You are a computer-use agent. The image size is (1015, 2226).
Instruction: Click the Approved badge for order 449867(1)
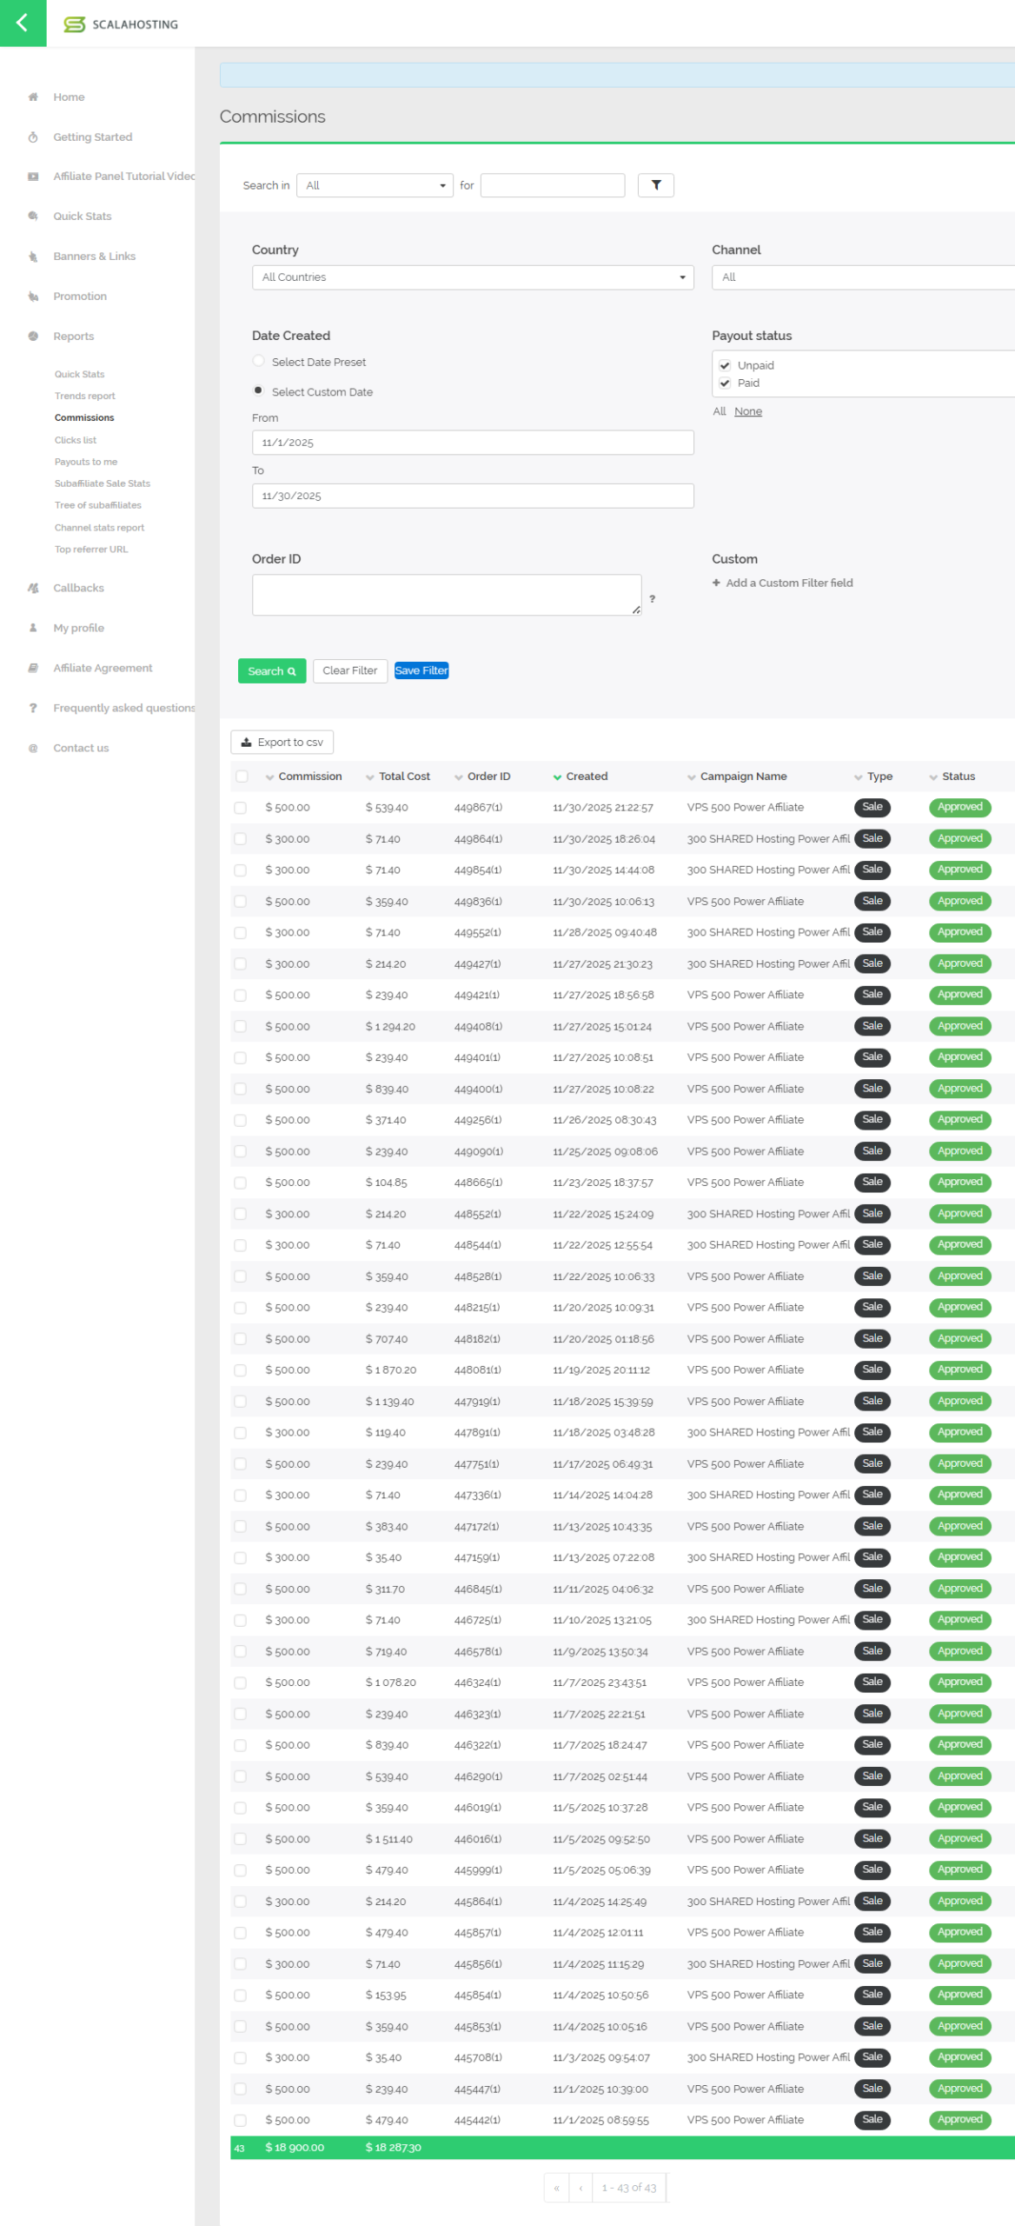click(x=960, y=808)
